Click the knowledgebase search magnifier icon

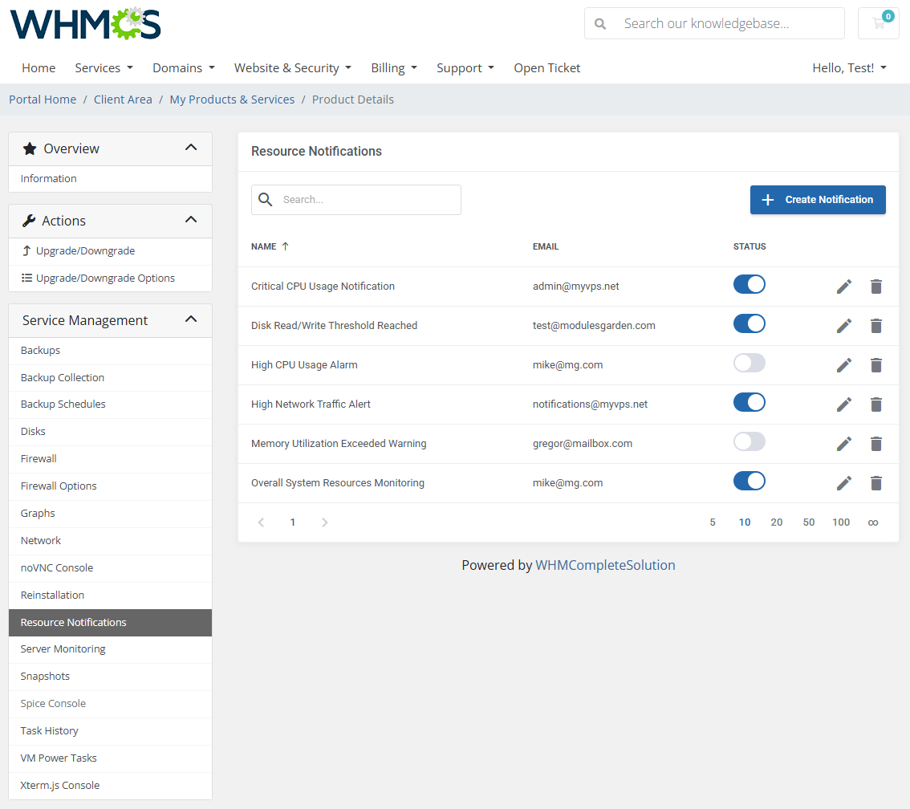pyautogui.click(x=601, y=24)
